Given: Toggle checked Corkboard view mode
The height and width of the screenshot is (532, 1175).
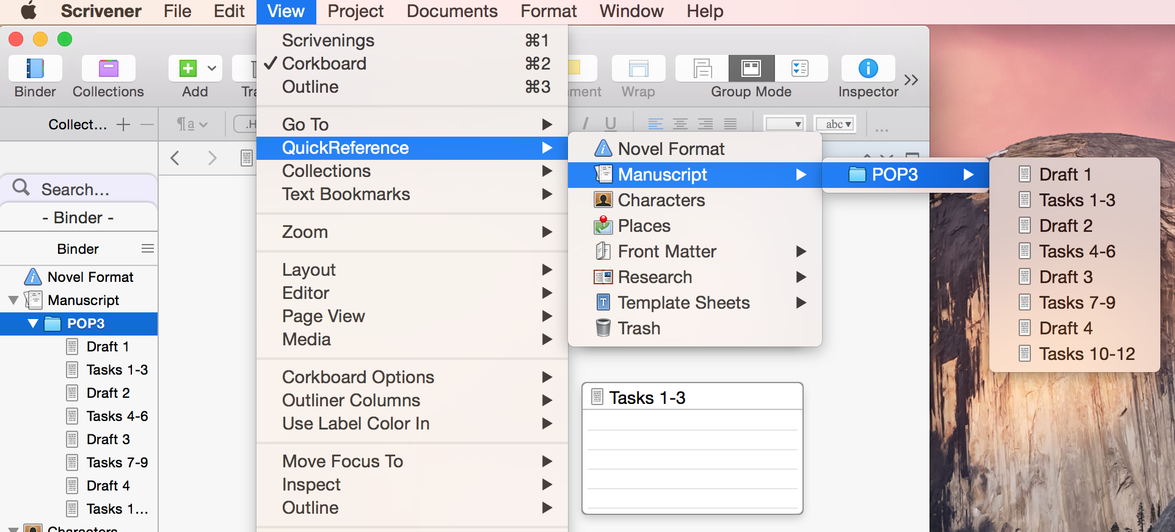Looking at the screenshot, I should coord(412,63).
